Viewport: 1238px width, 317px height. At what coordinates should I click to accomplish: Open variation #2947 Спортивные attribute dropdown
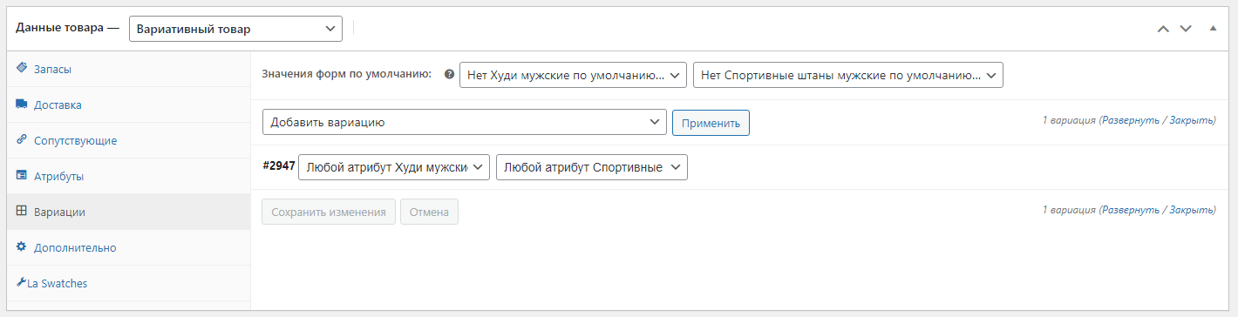click(x=592, y=167)
